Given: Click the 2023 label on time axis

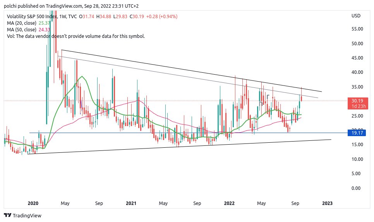Looking at the screenshot, I should [327, 203].
